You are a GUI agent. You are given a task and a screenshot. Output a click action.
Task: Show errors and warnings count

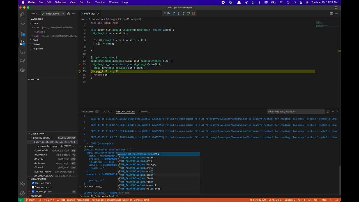coord(49,200)
